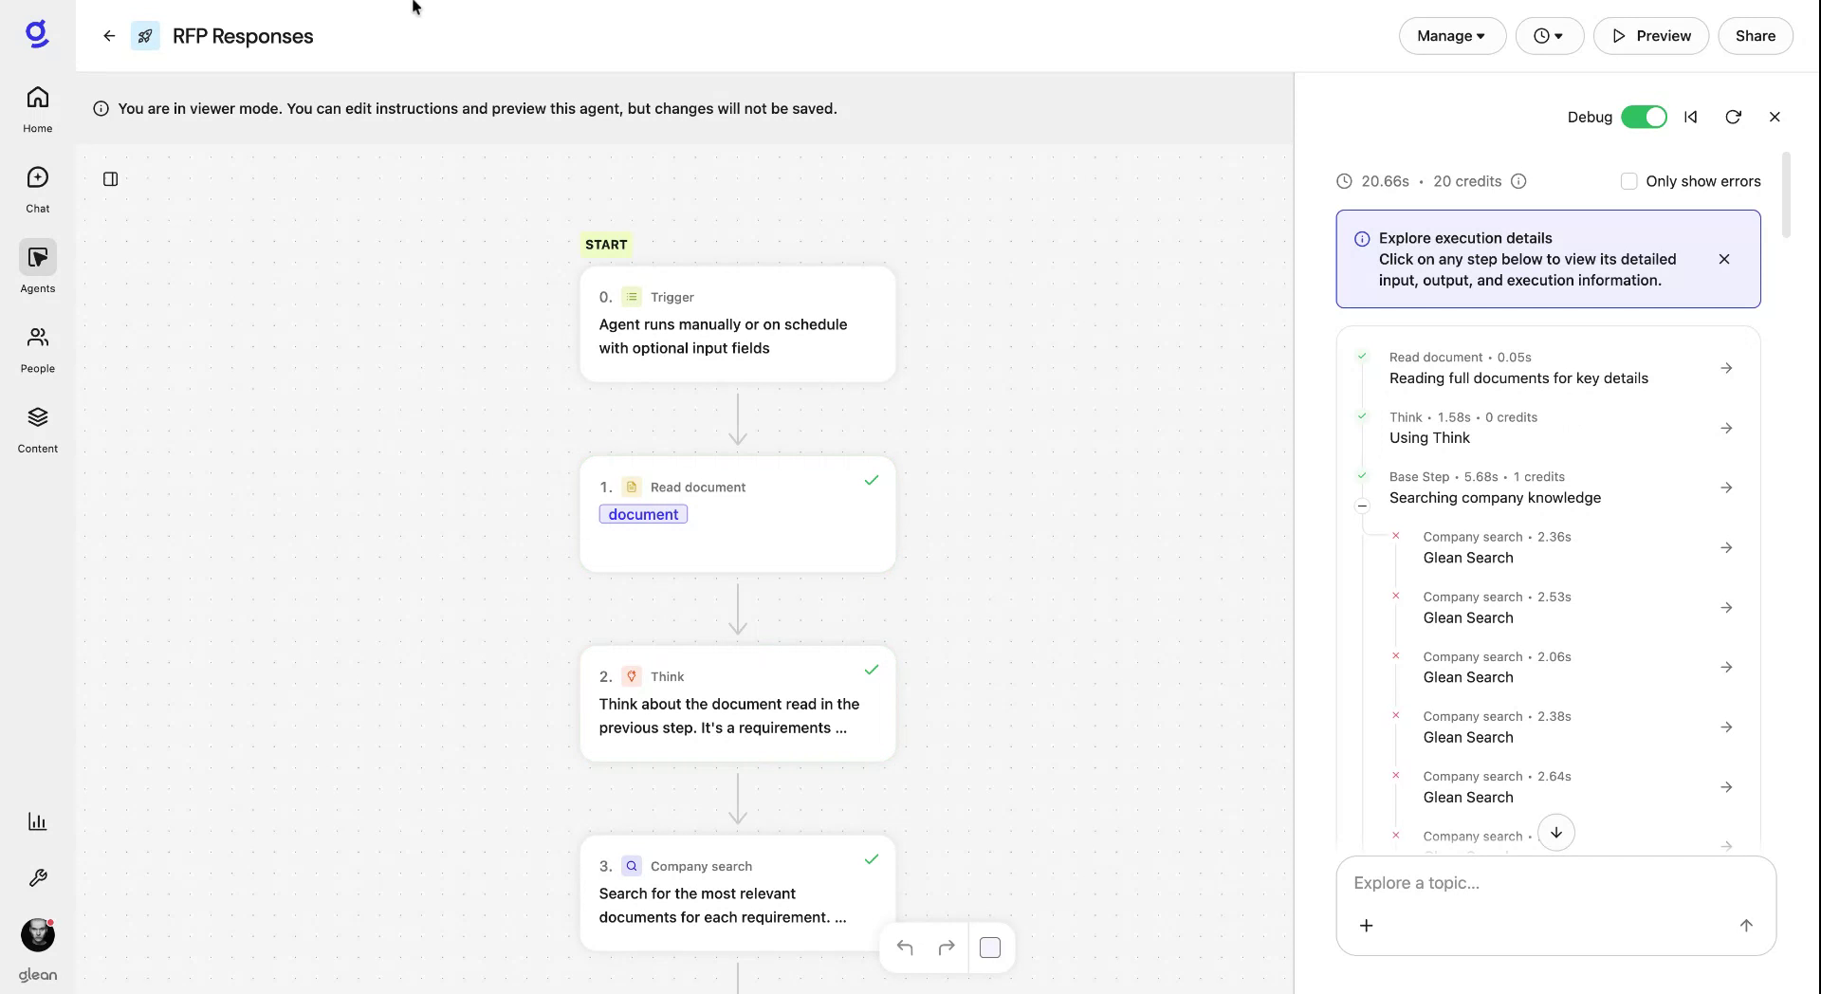The width and height of the screenshot is (1821, 994).
Task: Open the analytics bar-chart icon in the sidebar
Action: (x=37, y=821)
